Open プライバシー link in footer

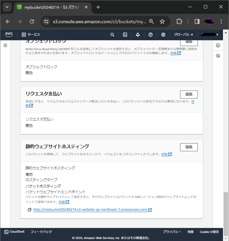click(172, 232)
